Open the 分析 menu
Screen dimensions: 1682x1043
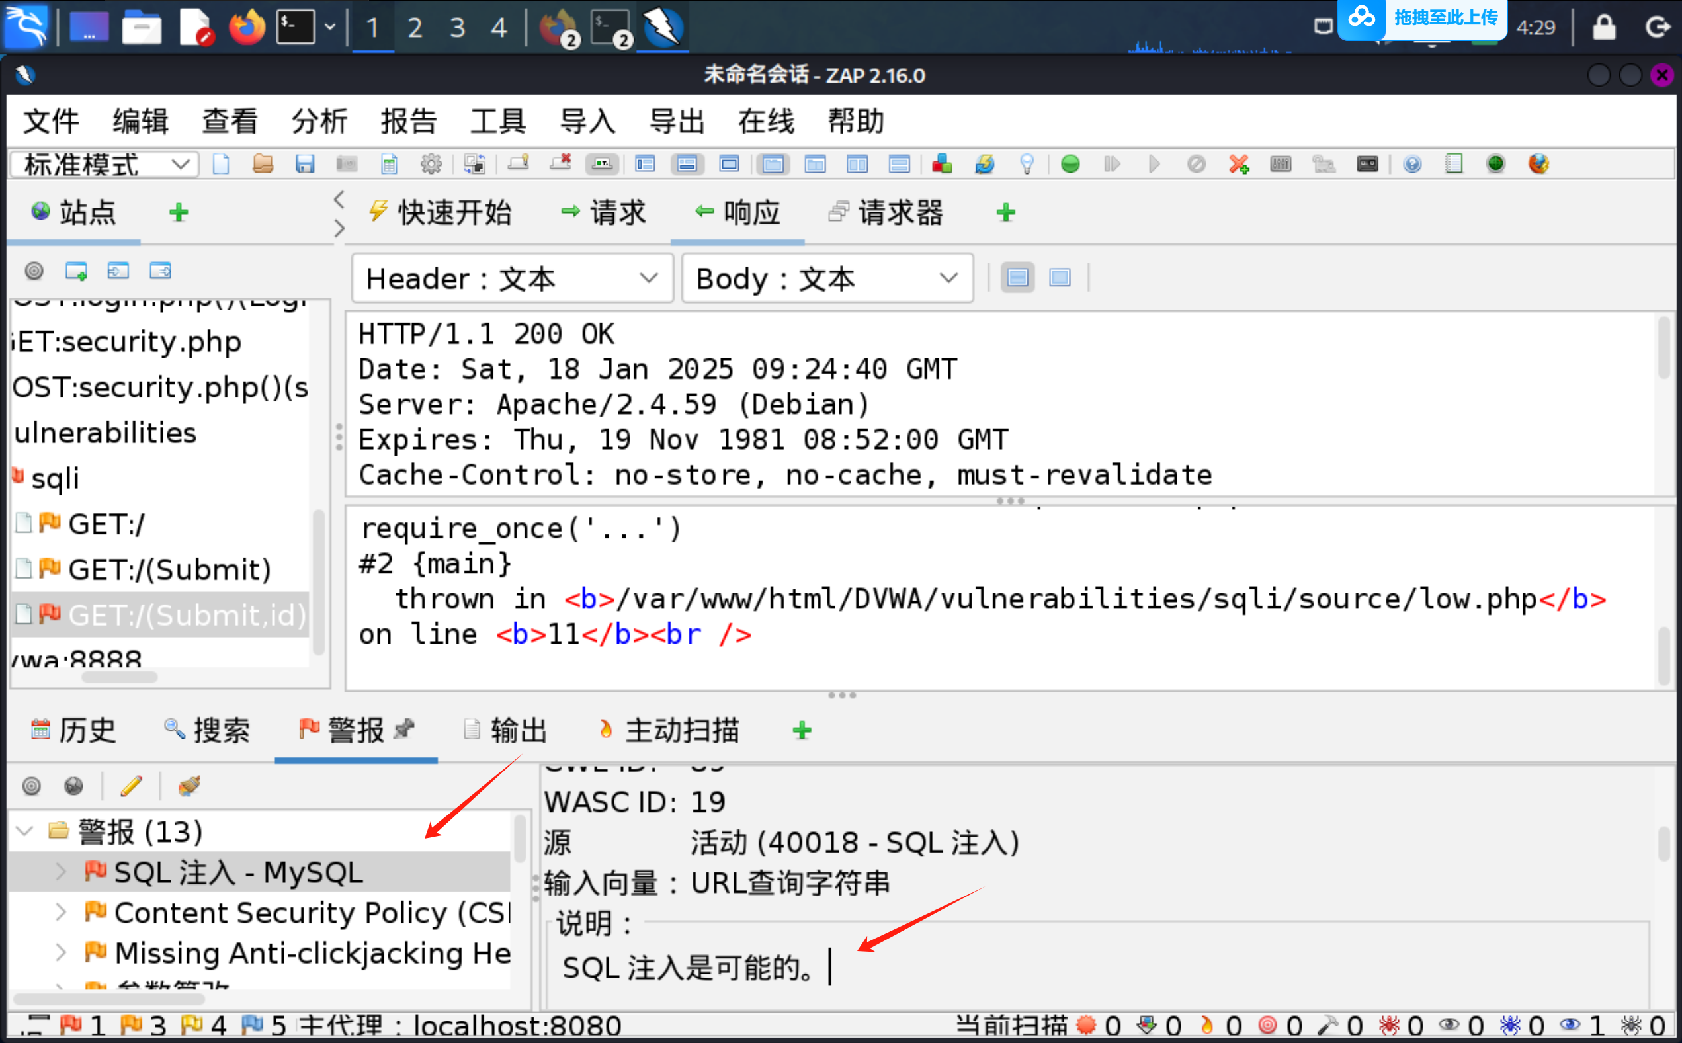(319, 122)
